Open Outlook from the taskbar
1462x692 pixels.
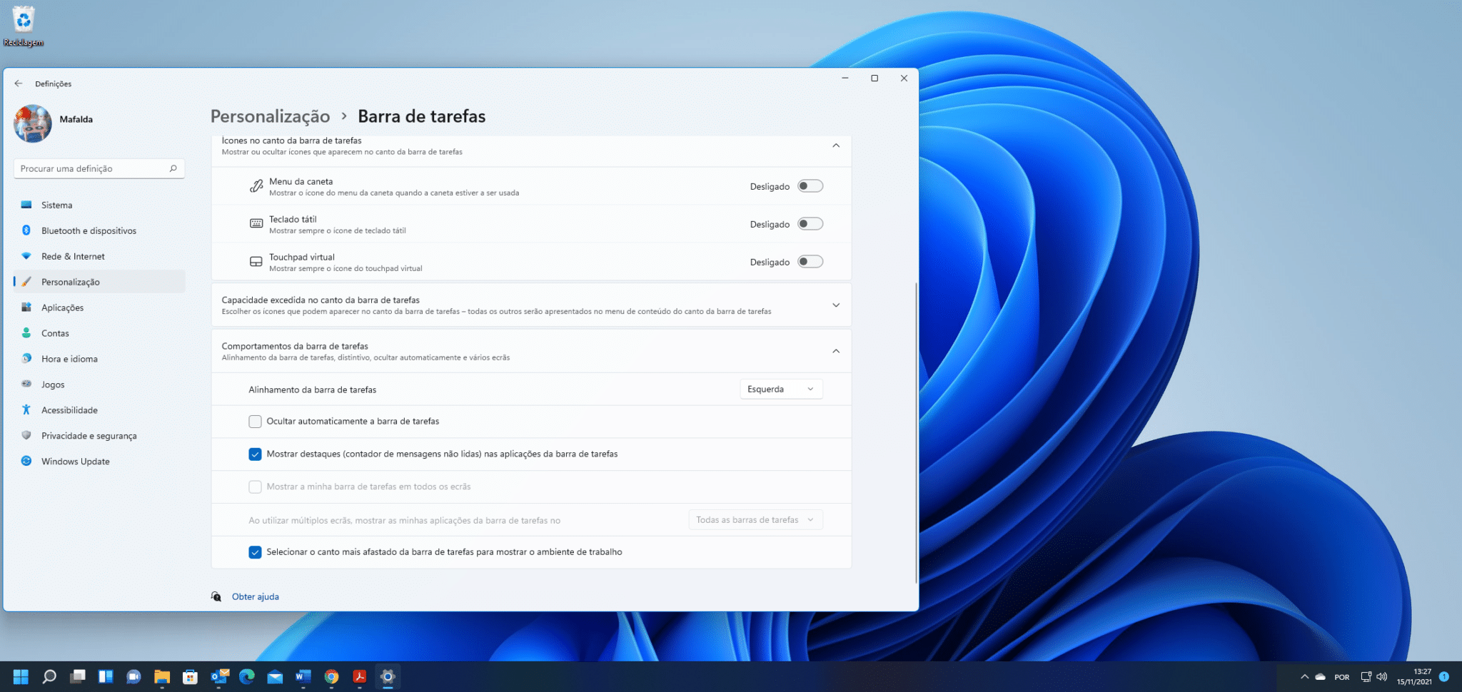pos(219,676)
